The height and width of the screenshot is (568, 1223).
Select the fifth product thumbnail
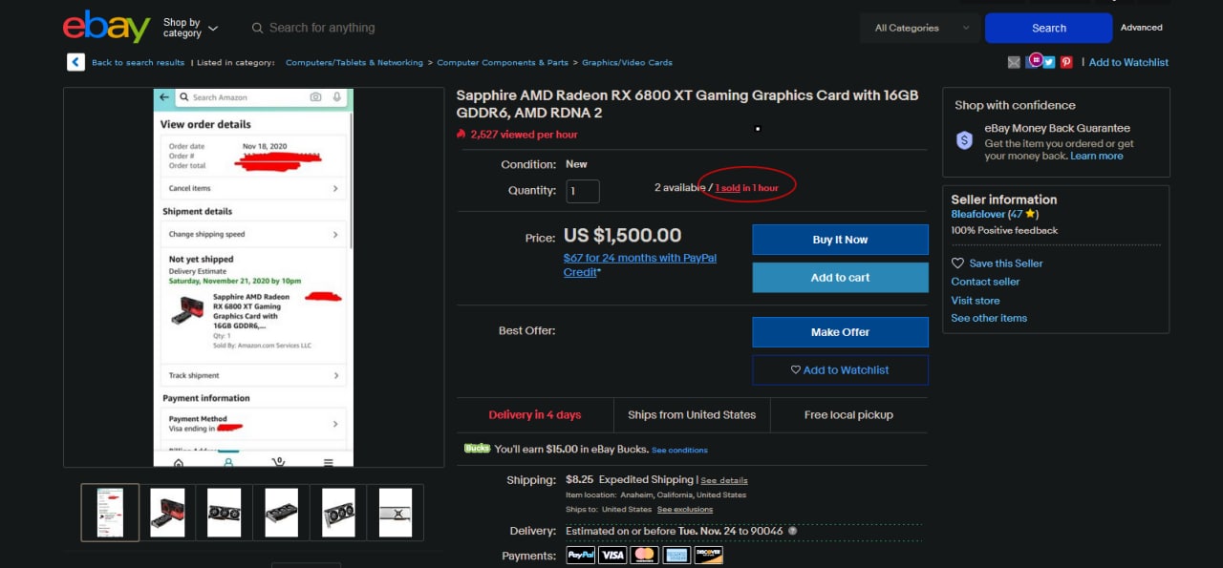338,513
